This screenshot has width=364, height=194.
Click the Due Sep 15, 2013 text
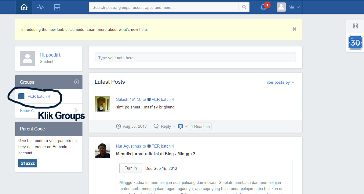161,168
